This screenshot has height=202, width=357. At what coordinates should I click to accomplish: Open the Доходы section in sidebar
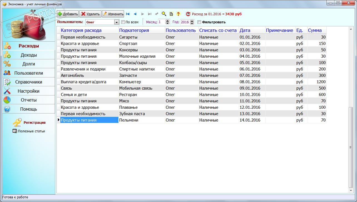pyautogui.click(x=29, y=55)
